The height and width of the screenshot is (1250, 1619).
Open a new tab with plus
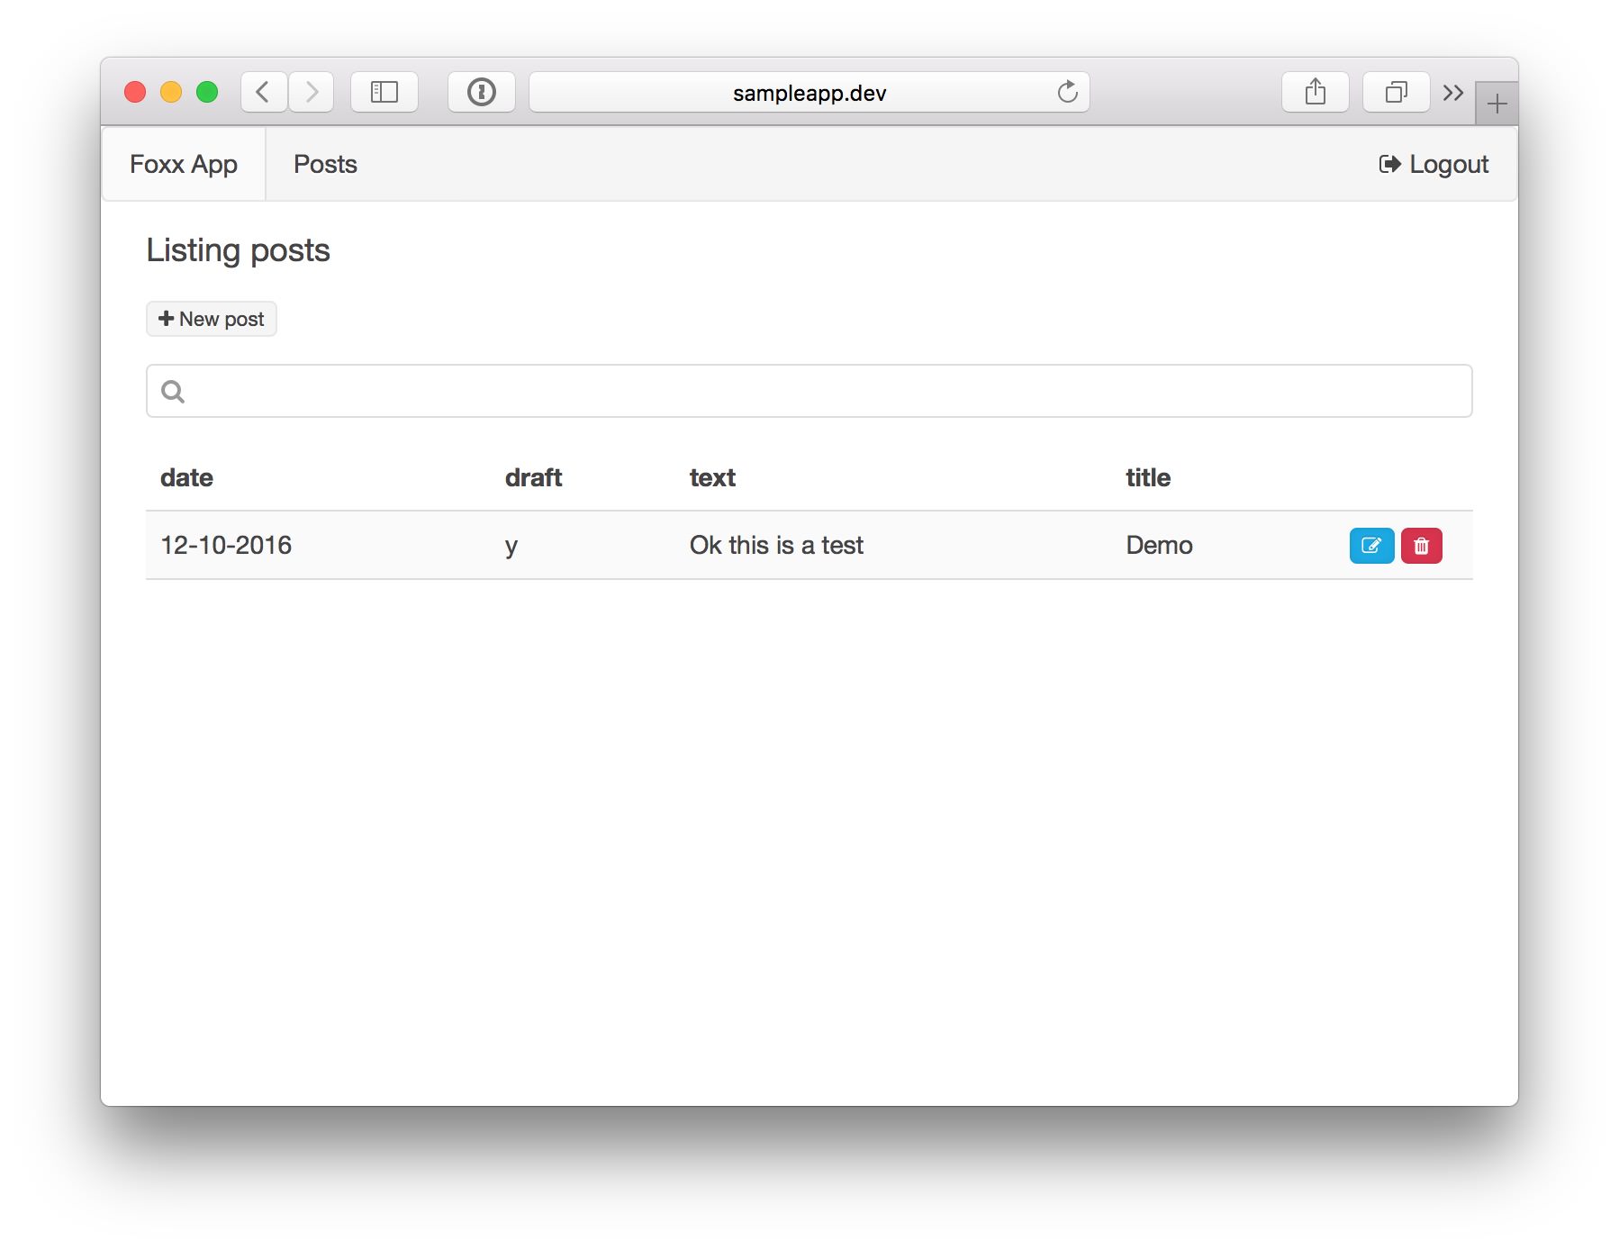[x=1497, y=104]
